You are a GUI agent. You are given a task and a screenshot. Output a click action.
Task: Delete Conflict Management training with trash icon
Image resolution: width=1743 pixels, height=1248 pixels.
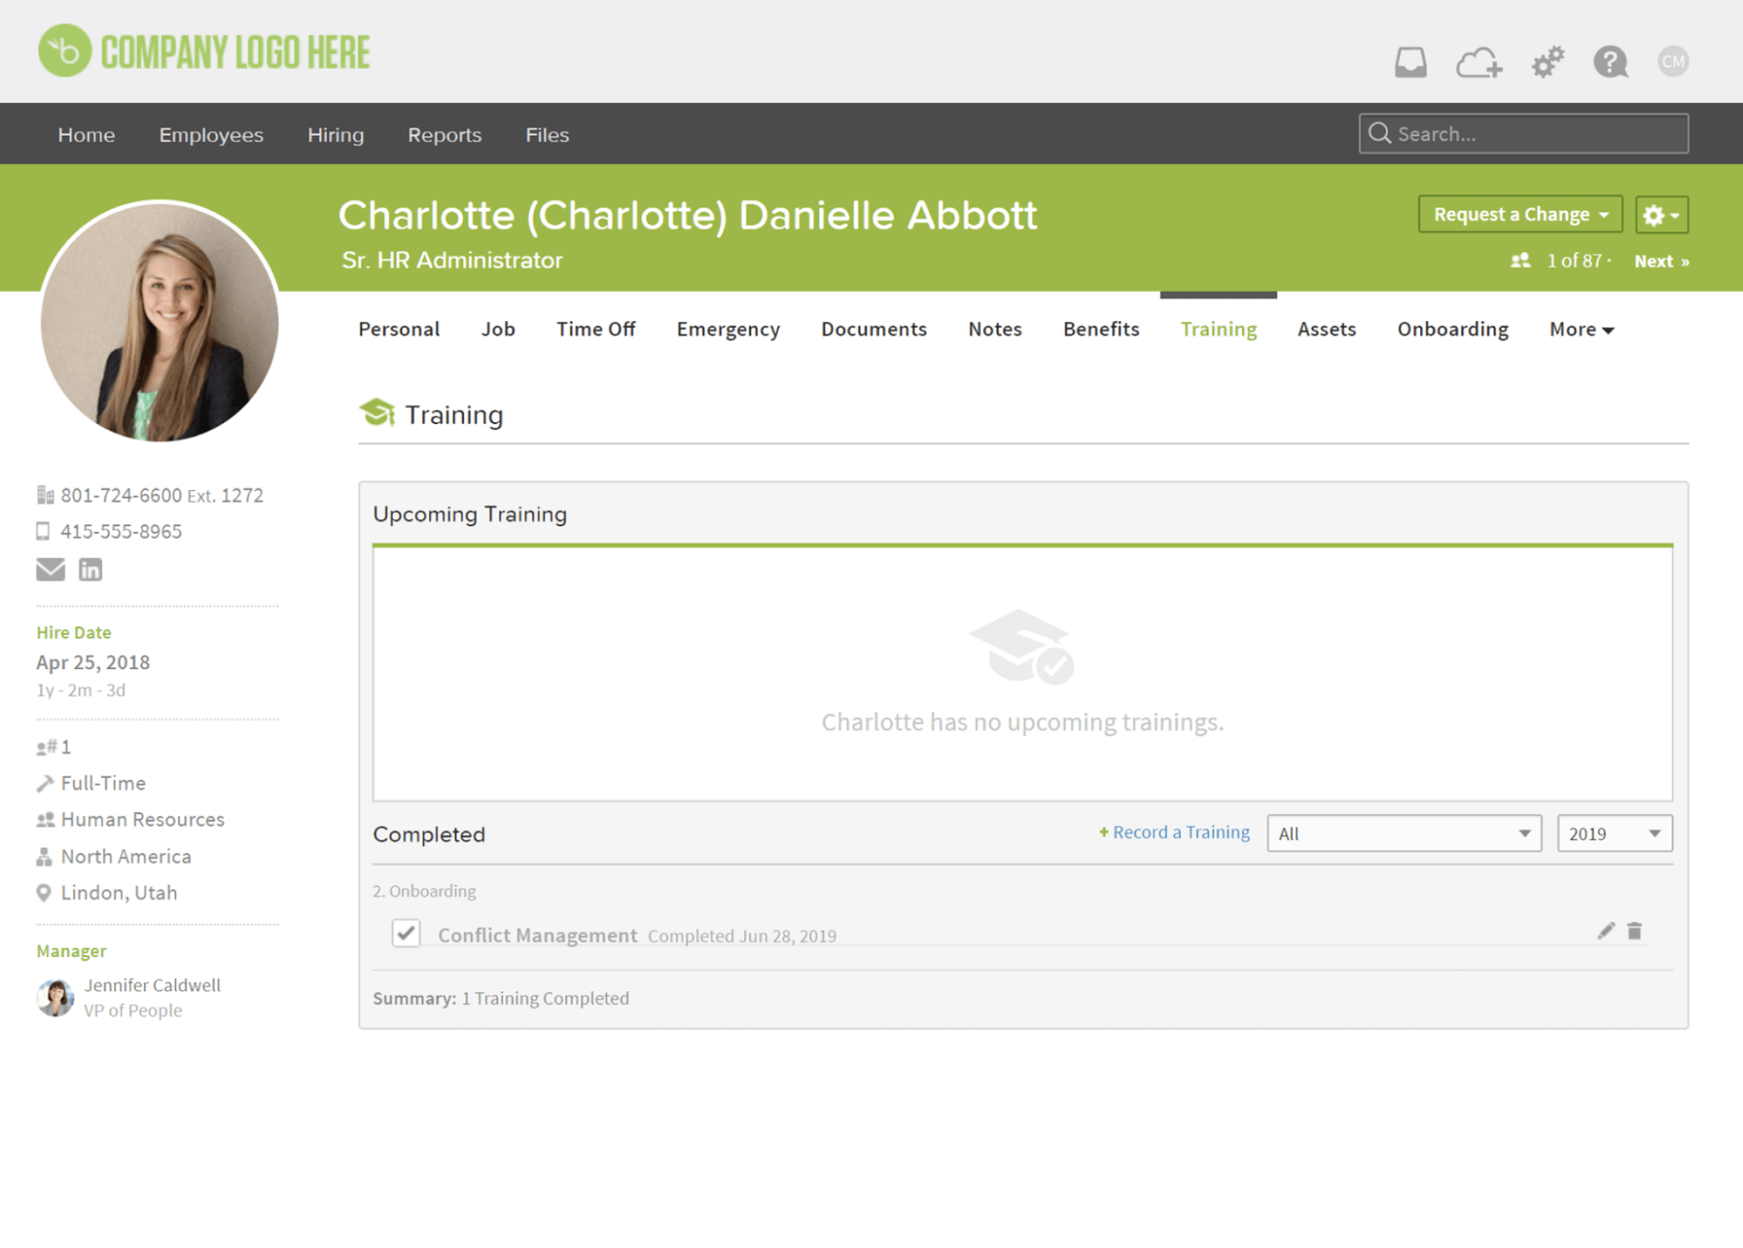tap(1635, 931)
